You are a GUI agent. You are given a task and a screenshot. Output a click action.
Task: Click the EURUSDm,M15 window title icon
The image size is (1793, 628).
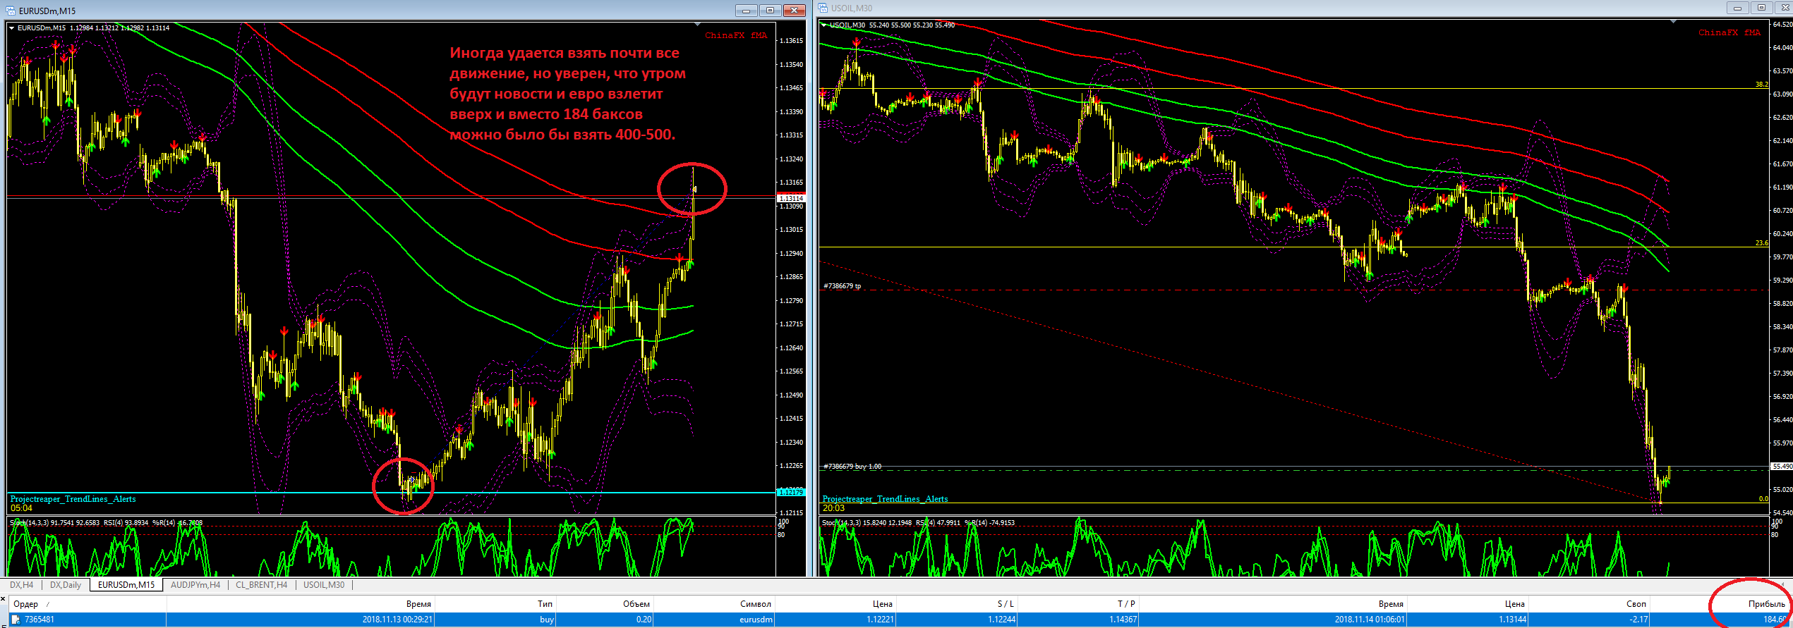[11, 11]
